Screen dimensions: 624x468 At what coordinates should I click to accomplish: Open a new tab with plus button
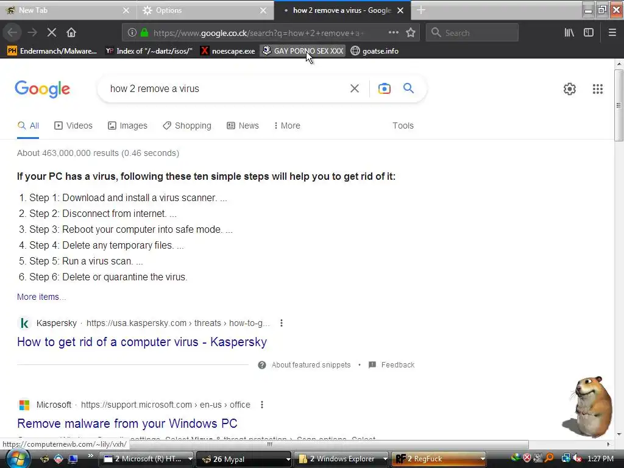[421, 10]
